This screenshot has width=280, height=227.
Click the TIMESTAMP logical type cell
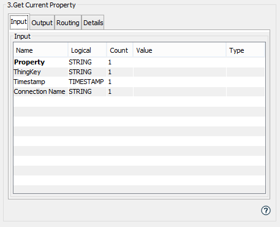(x=86, y=82)
